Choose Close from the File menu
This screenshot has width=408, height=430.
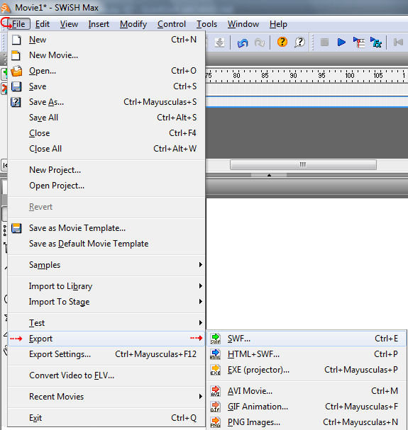point(106,133)
